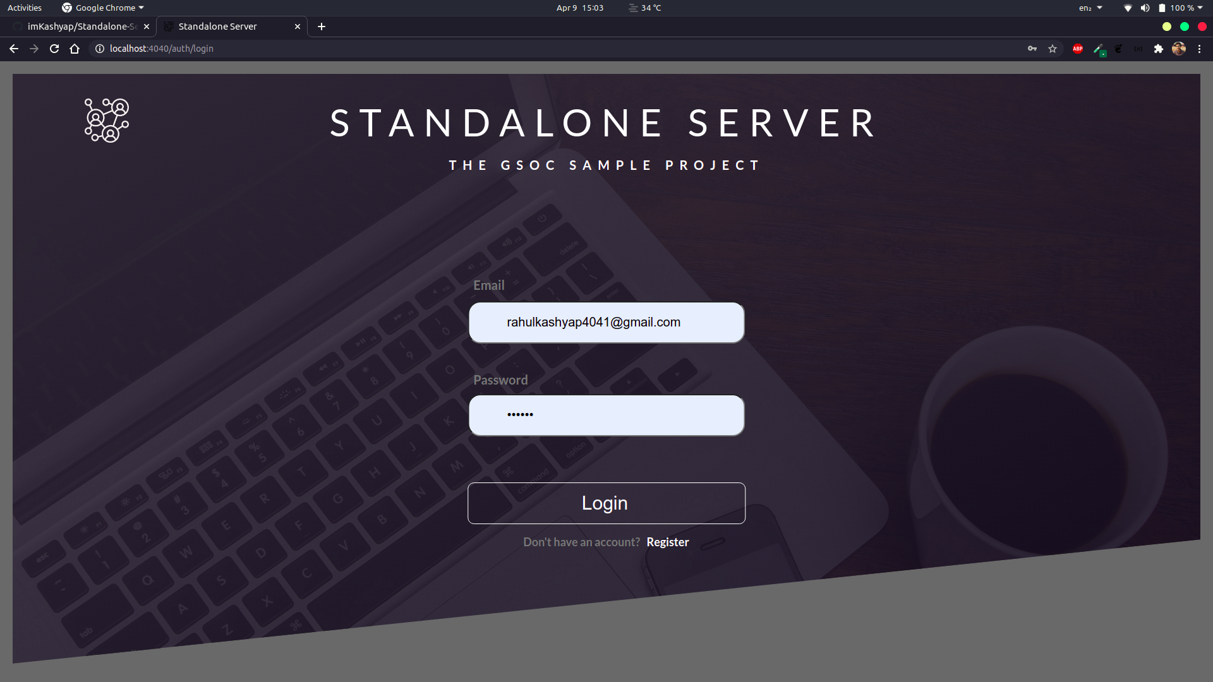Open a new browser tab
The height and width of the screenshot is (682, 1213).
click(322, 27)
